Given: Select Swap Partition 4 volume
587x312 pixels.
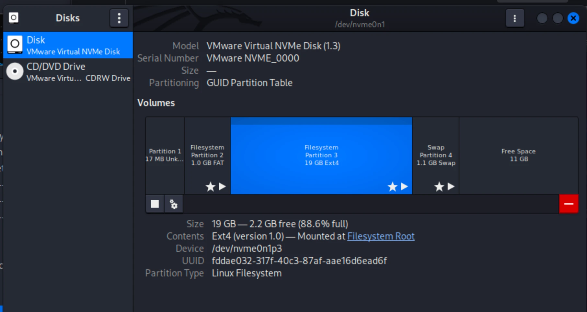Looking at the screenshot, I should click(x=436, y=155).
